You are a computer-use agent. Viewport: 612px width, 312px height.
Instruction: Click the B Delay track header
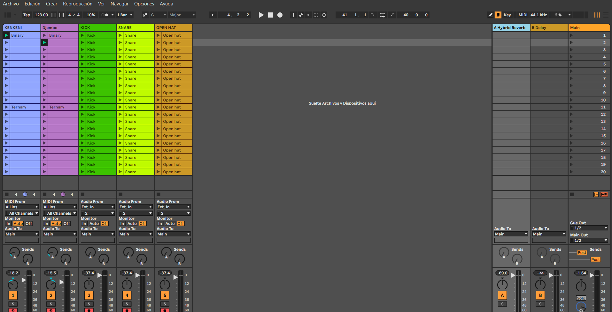(x=549, y=28)
